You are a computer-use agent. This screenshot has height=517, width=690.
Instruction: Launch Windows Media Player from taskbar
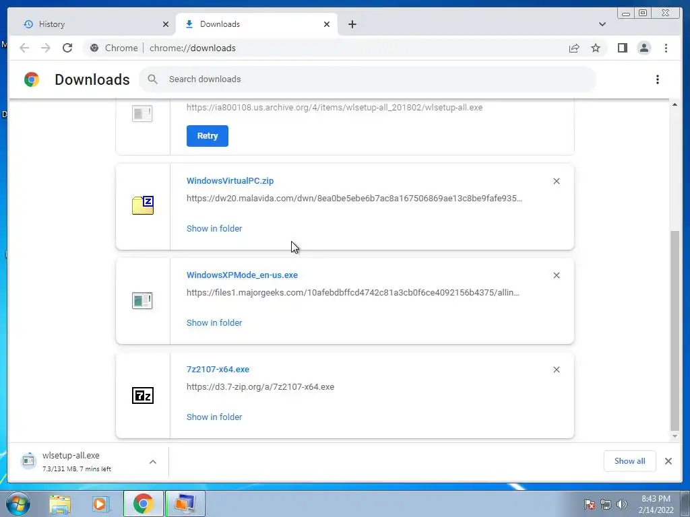pos(100,504)
